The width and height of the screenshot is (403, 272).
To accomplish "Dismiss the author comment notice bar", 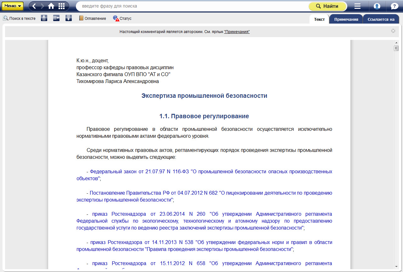I will [x=393, y=31].
